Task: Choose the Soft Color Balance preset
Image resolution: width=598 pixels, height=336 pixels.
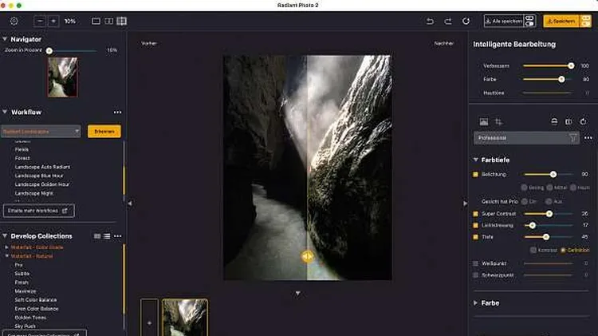Action: (x=37, y=300)
